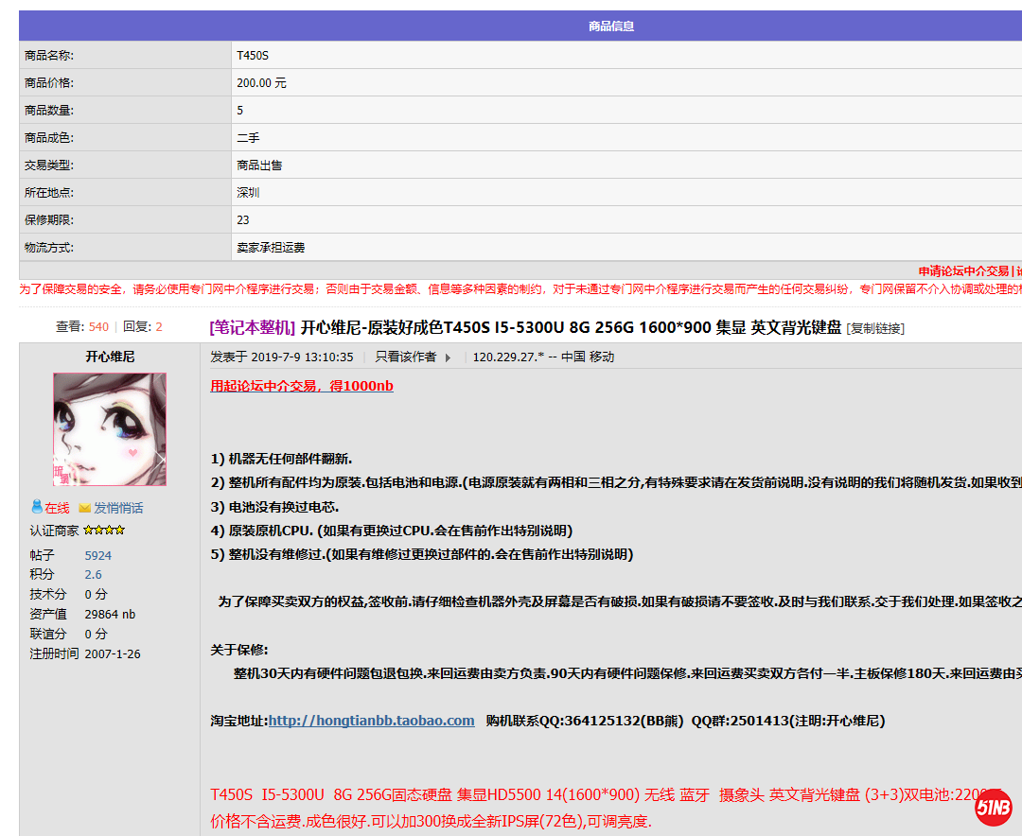
Task: Click 申请论坛中介交易 link
Action: click(963, 271)
